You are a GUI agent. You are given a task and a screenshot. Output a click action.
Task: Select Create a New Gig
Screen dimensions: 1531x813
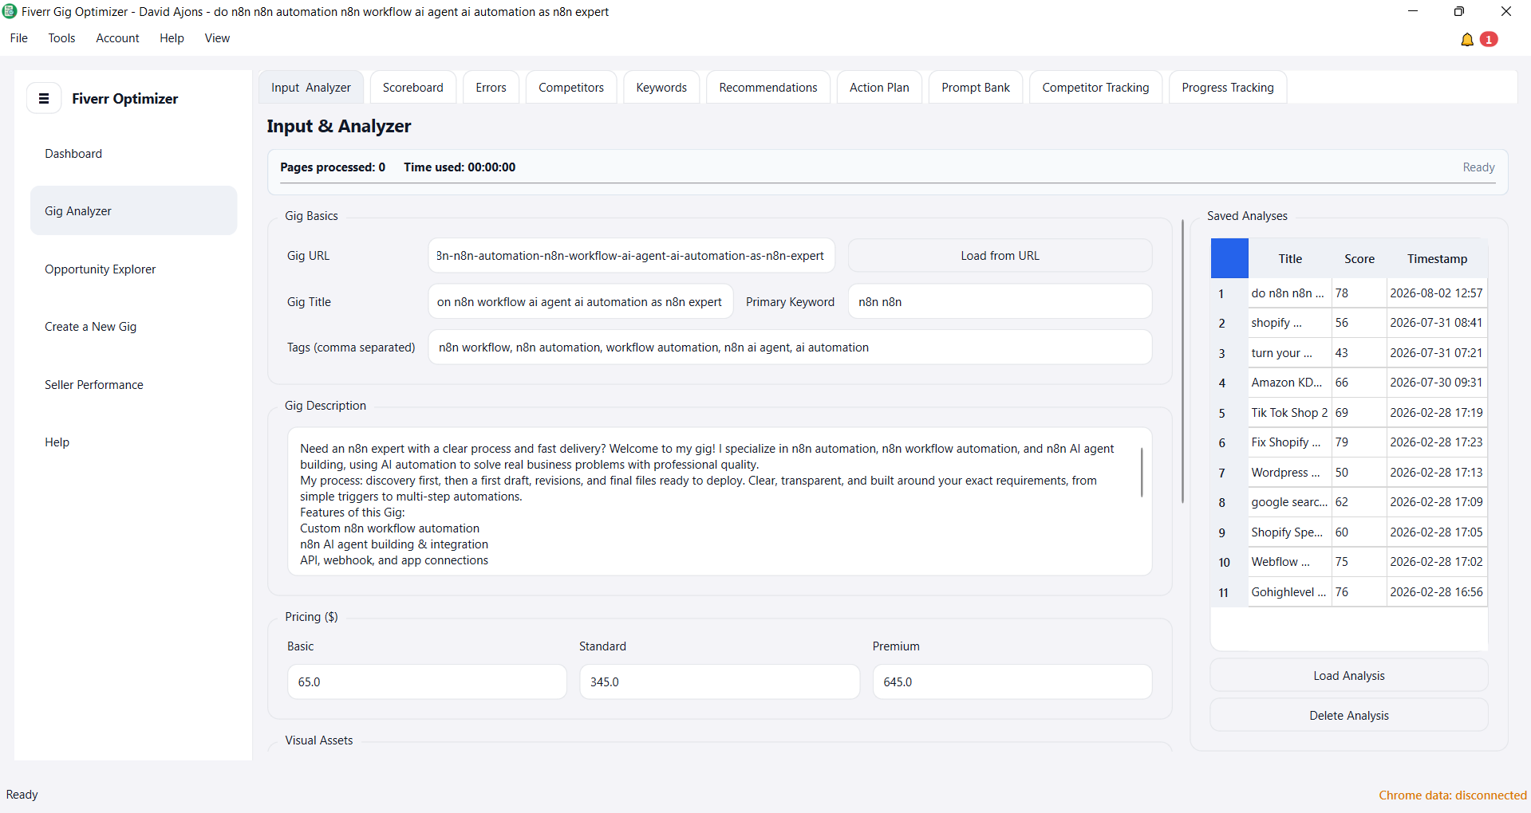133,327
